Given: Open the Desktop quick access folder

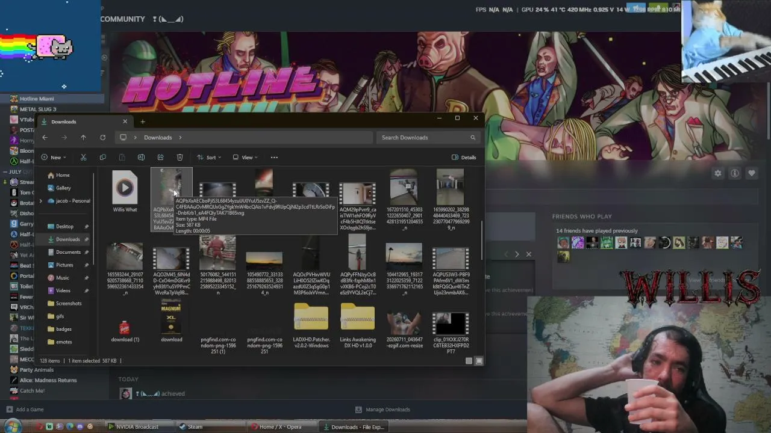Looking at the screenshot, I should [65, 227].
